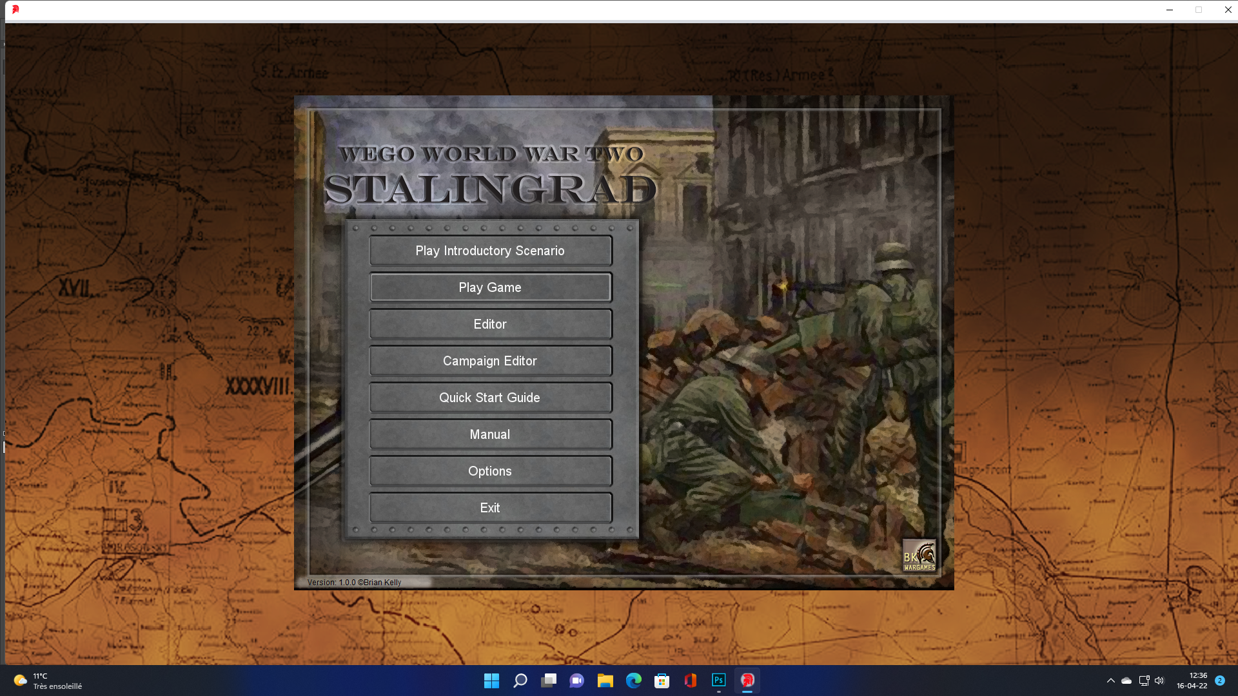1238x696 pixels.
Task: Switch to Photoshop on the taskbar
Action: tap(718, 681)
